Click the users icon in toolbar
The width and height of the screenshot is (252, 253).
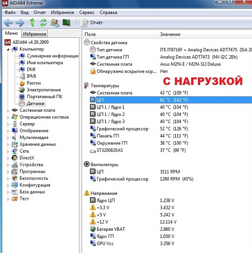tap(54, 23)
